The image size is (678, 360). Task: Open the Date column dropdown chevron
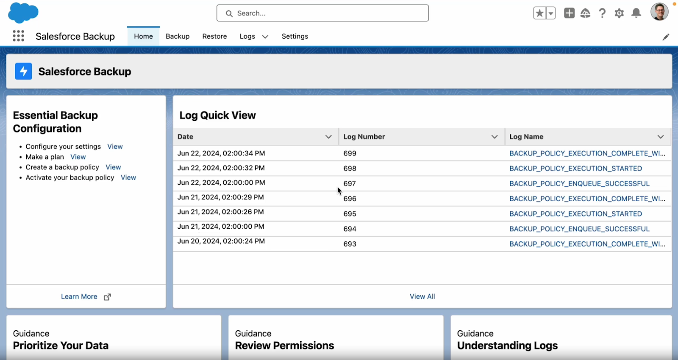click(x=328, y=137)
